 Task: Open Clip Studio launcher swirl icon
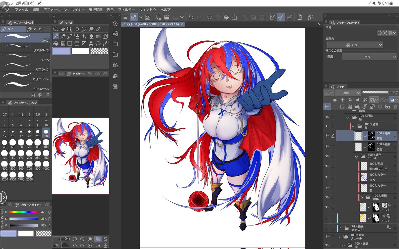(148, 17)
